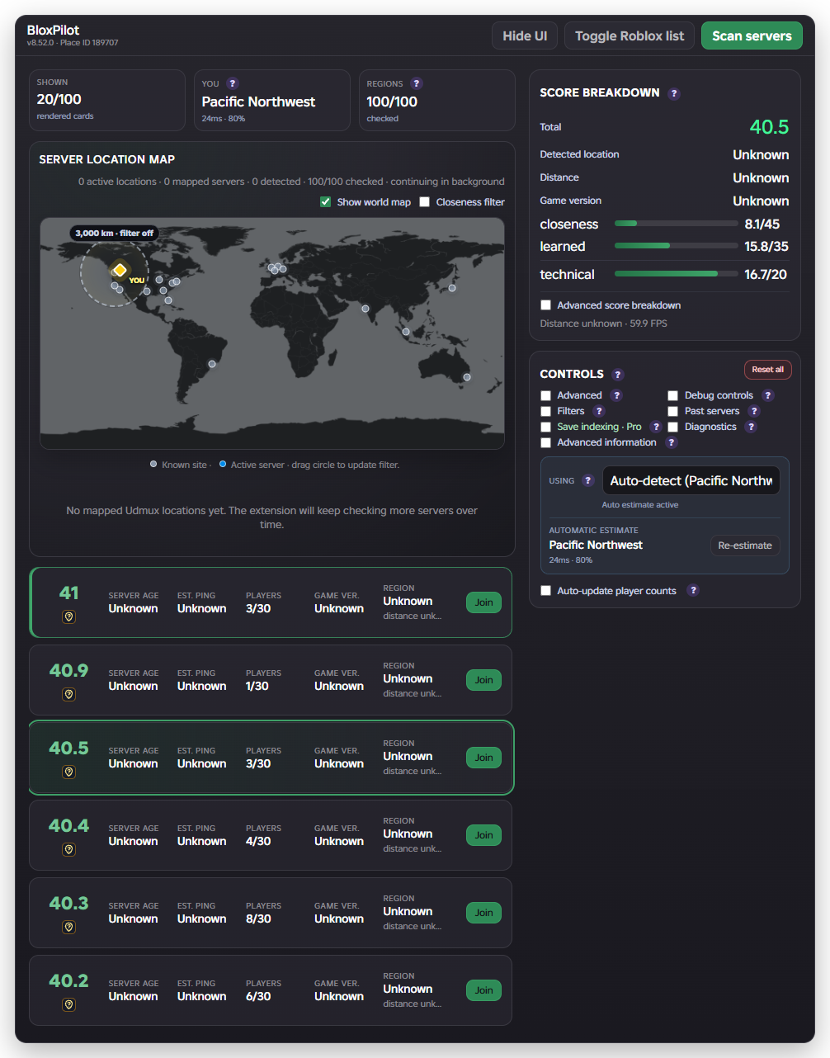Click the known site dot in India
The image size is (830, 1058).
click(365, 309)
